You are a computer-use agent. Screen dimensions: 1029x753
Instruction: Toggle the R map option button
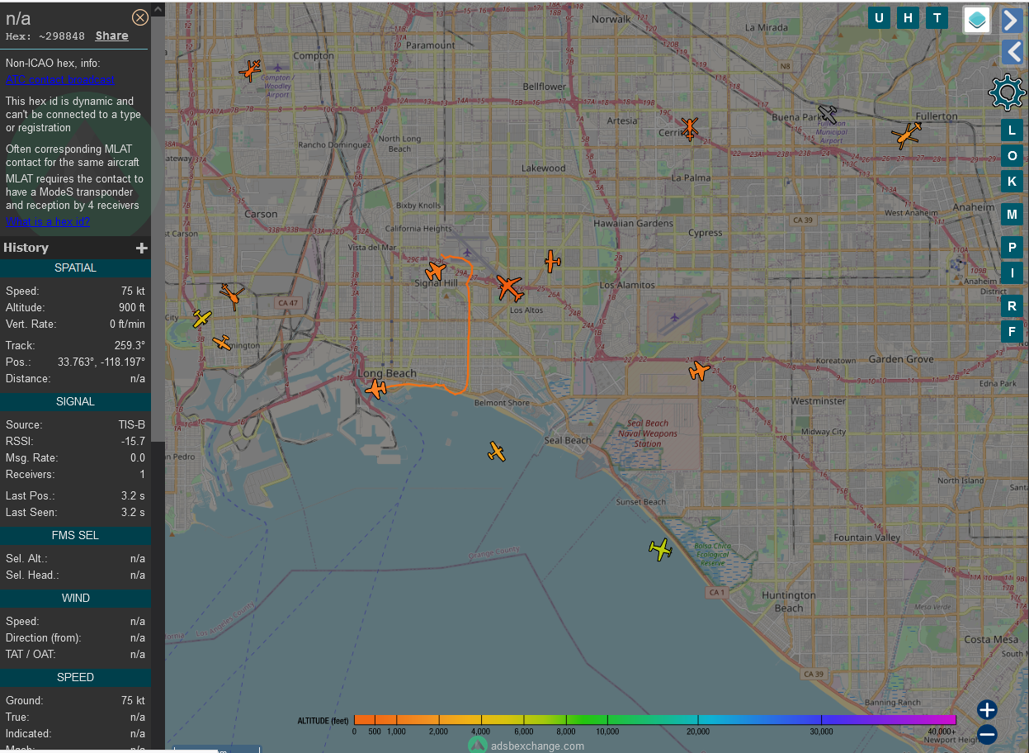click(x=1012, y=306)
